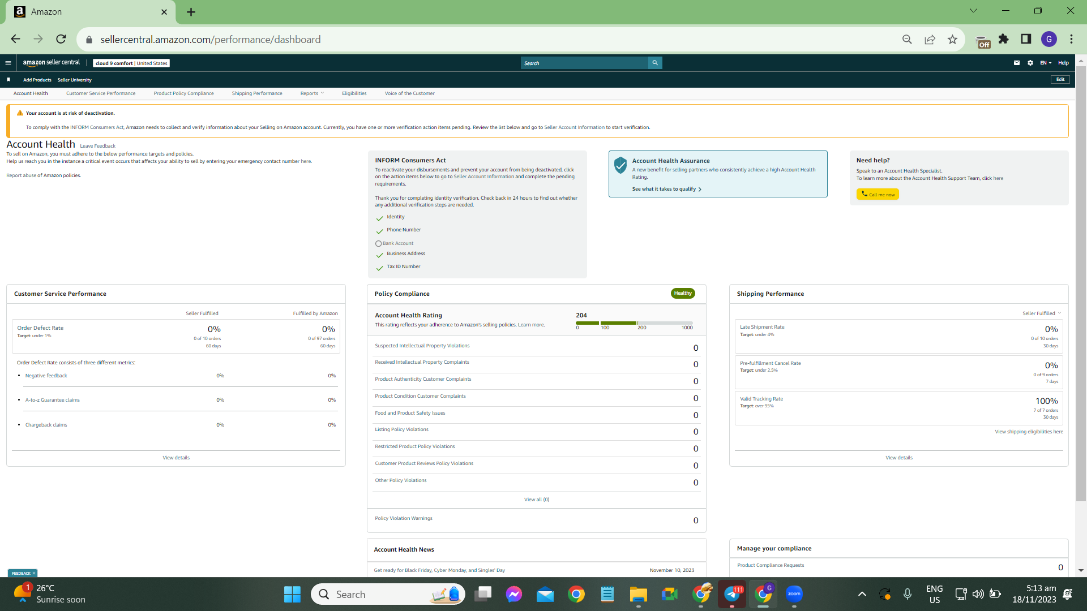Open the Chargeback claims link
Image resolution: width=1087 pixels, height=611 pixels.
(46, 425)
